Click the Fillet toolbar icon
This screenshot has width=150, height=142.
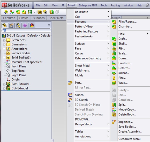18,12
